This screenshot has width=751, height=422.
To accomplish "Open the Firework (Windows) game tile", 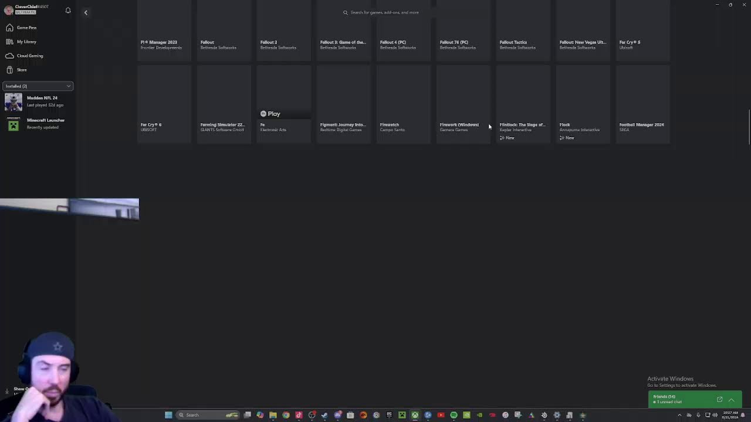I will [x=464, y=104].
